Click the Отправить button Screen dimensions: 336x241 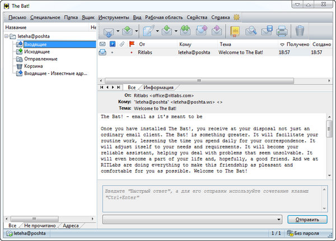[307, 219]
